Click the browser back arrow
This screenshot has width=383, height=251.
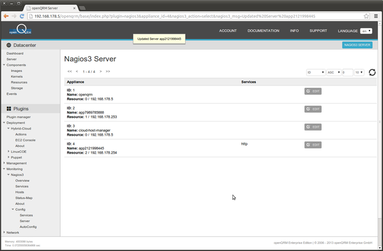pos(6,16)
